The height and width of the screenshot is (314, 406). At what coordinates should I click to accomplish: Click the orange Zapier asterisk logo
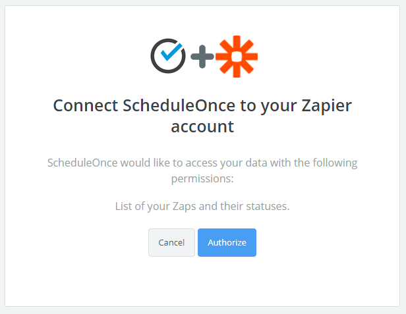tap(236, 56)
